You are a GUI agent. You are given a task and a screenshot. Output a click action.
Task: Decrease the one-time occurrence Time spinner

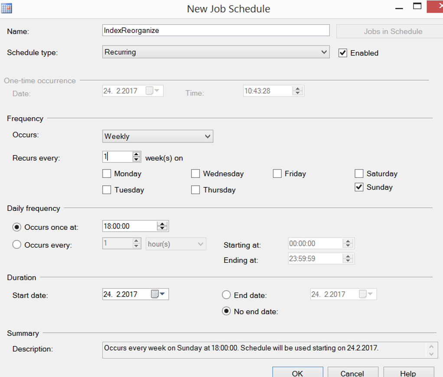297,93
